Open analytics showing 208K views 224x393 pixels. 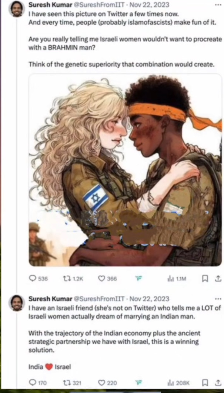tap(178, 383)
